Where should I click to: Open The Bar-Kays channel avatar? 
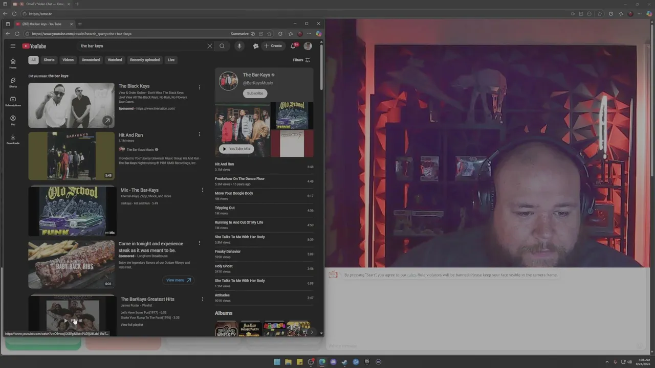228,81
